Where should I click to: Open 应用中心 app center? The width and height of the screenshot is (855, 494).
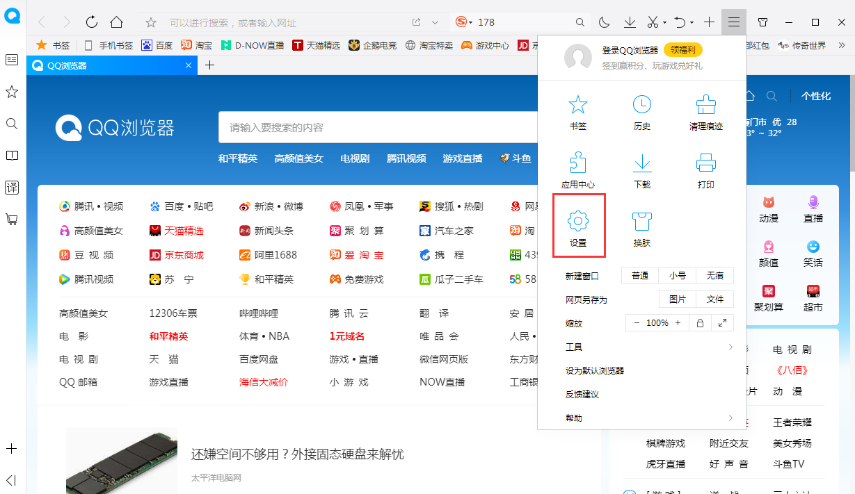579,170
